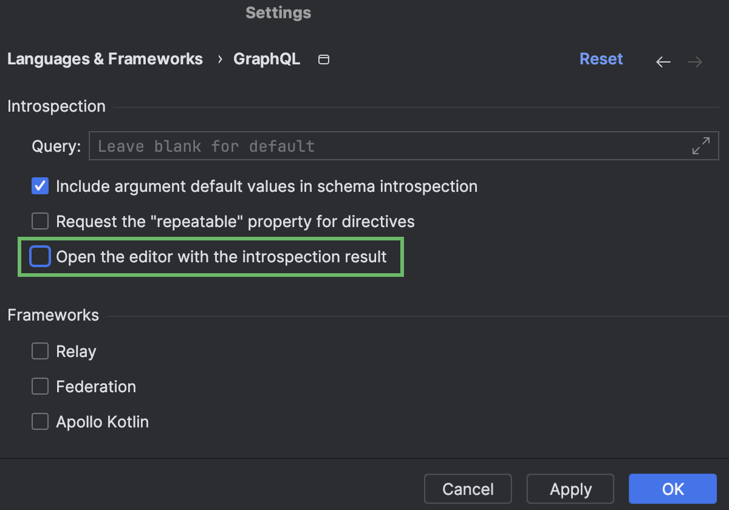Click the GraphQL breadcrumb item
Viewport: 729px width, 510px height.
pos(267,59)
